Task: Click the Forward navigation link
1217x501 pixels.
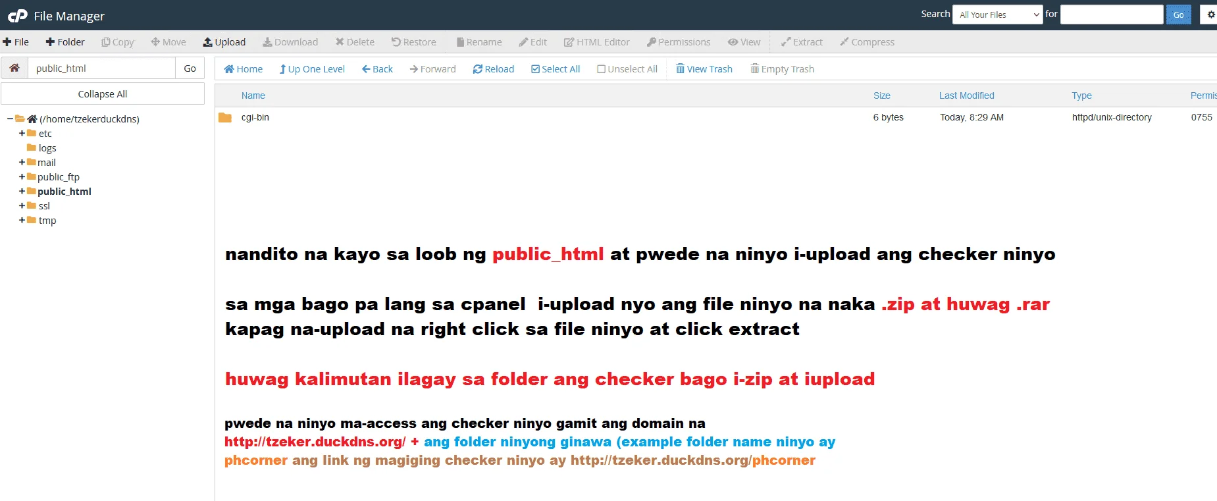Action: (432, 69)
